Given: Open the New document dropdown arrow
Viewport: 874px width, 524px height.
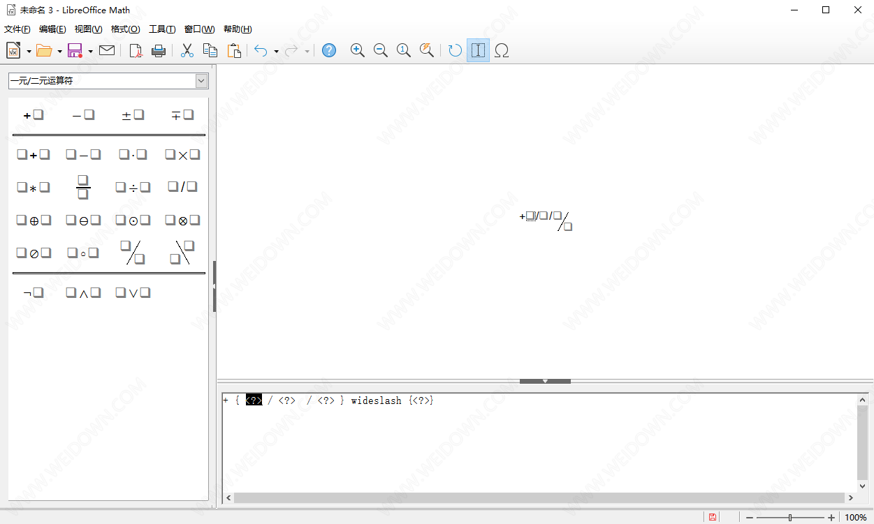Looking at the screenshot, I should 29,51.
